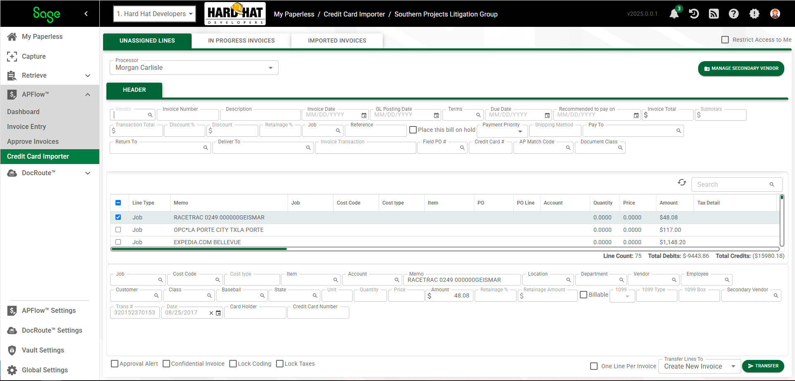Open the Processor dropdown
The image size is (795, 381).
tap(194, 68)
